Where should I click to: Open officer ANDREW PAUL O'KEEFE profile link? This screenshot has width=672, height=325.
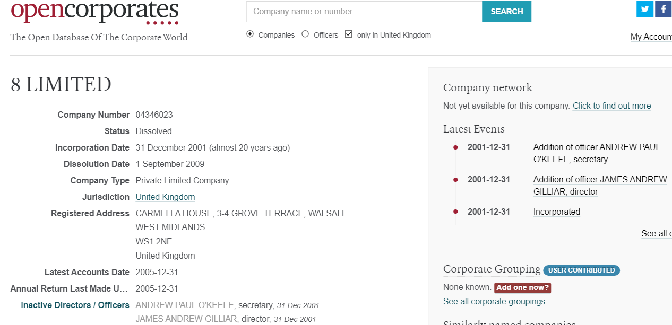(x=185, y=305)
